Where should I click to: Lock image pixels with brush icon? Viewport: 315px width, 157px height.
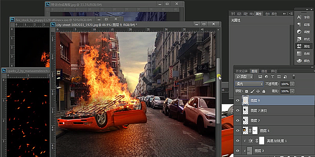pos(252,91)
